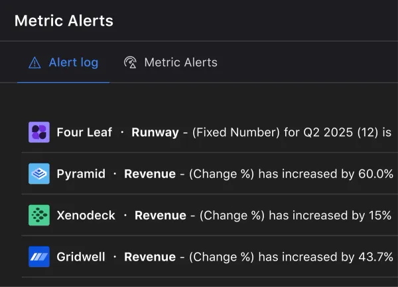Select the Gridwell increased by 43.7% alert text
Viewport: 398px width, 287px height.
point(292,257)
